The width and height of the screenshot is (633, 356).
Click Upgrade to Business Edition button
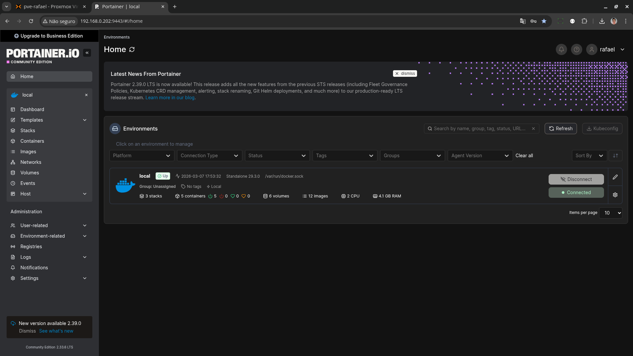(x=49, y=36)
